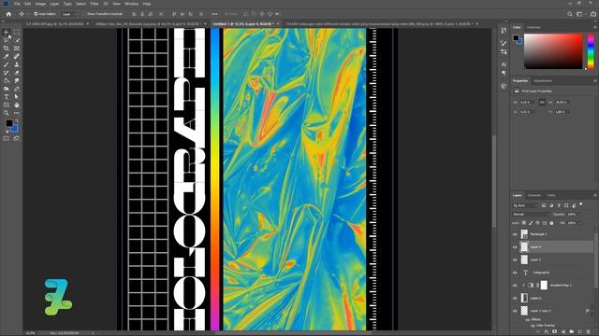This screenshot has width=599, height=336.
Task: Swap foreground and background colors
Action: (17, 121)
